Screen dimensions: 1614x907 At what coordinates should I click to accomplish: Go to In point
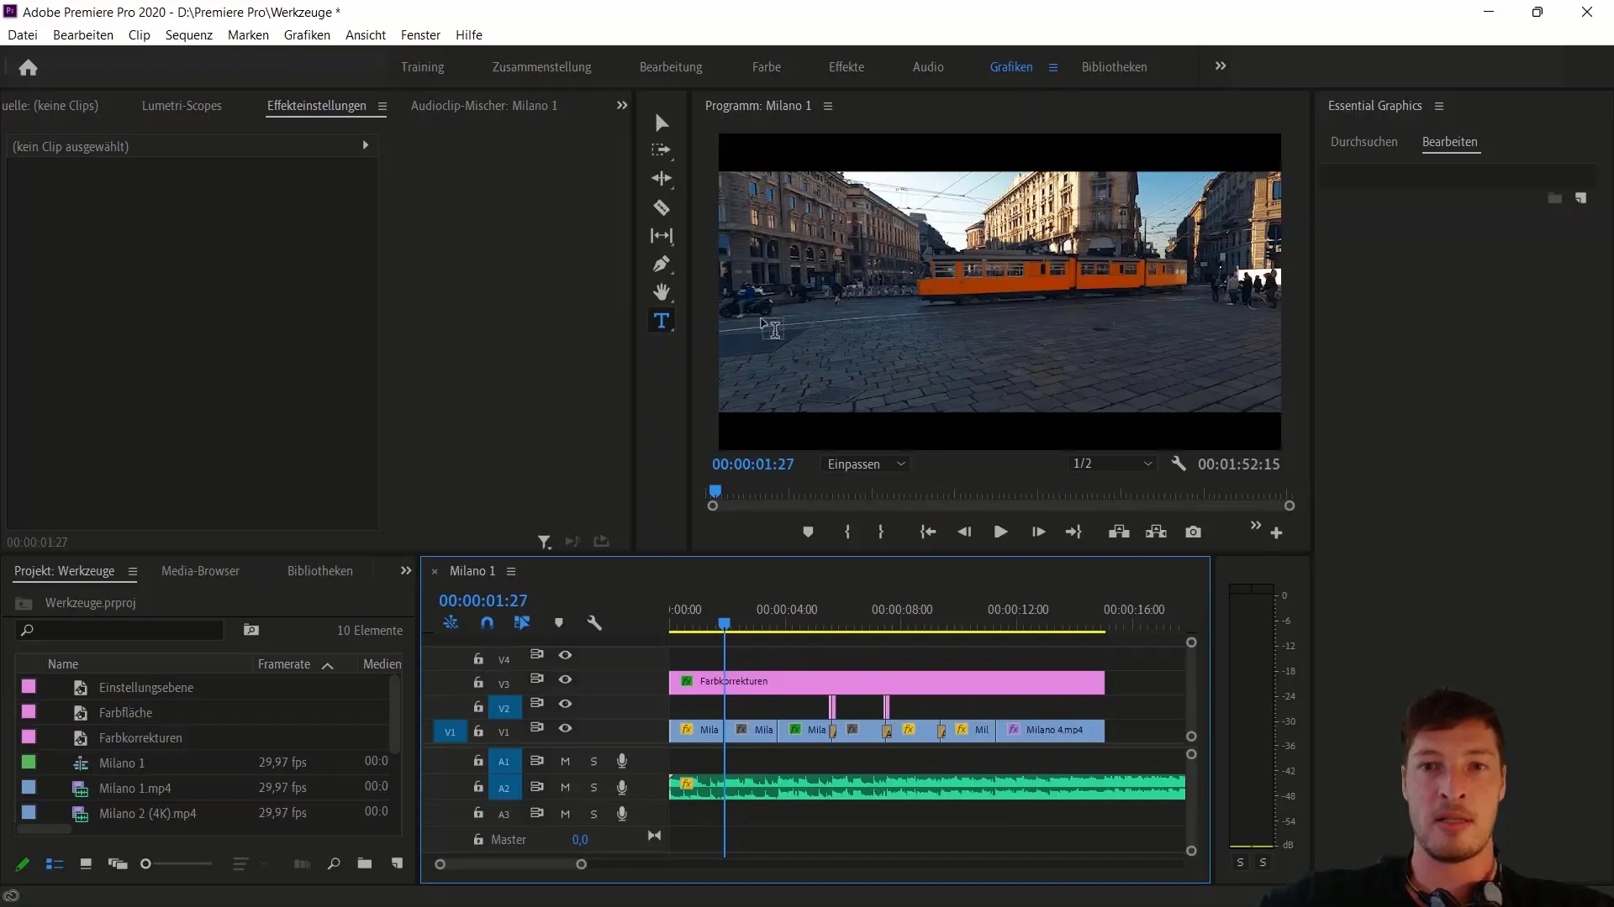927,532
